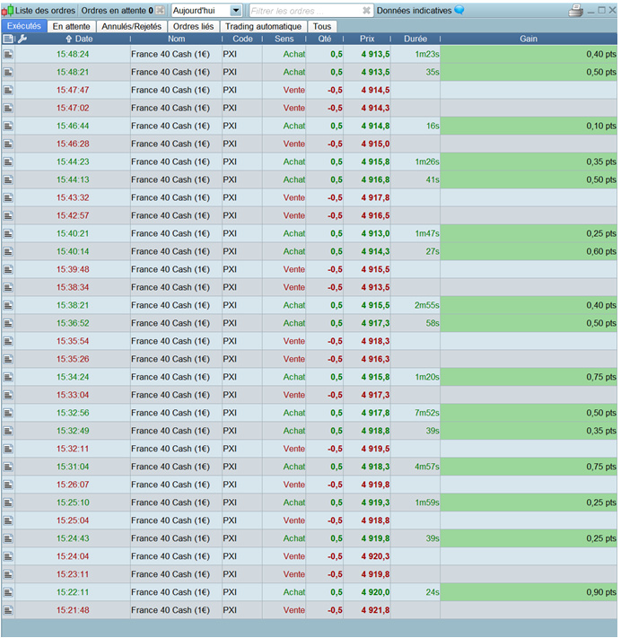Clear the order filter with the X icon
The height and width of the screenshot is (638, 621).
[x=366, y=11]
